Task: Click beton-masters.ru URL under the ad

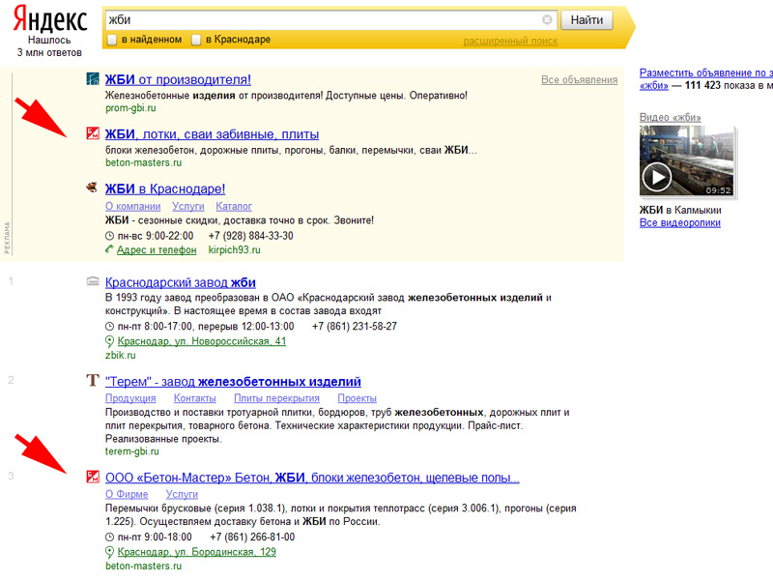Action: [143, 162]
